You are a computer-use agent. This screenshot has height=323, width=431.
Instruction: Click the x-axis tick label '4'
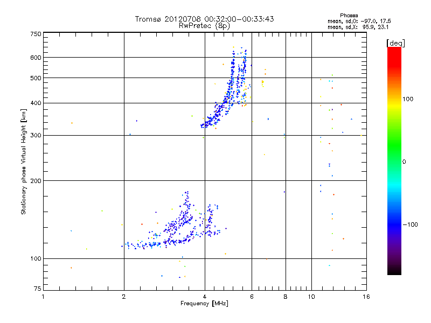coord(205,297)
